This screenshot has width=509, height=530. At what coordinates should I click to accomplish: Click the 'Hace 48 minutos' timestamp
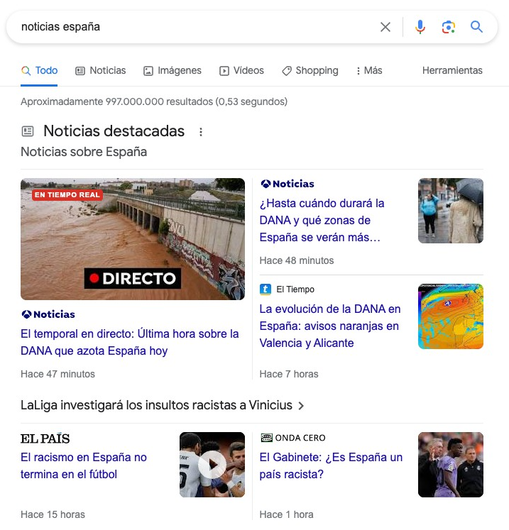click(297, 260)
